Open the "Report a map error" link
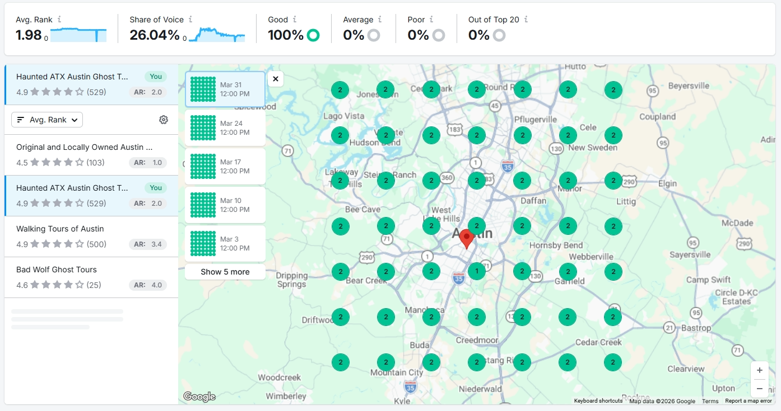 748,401
